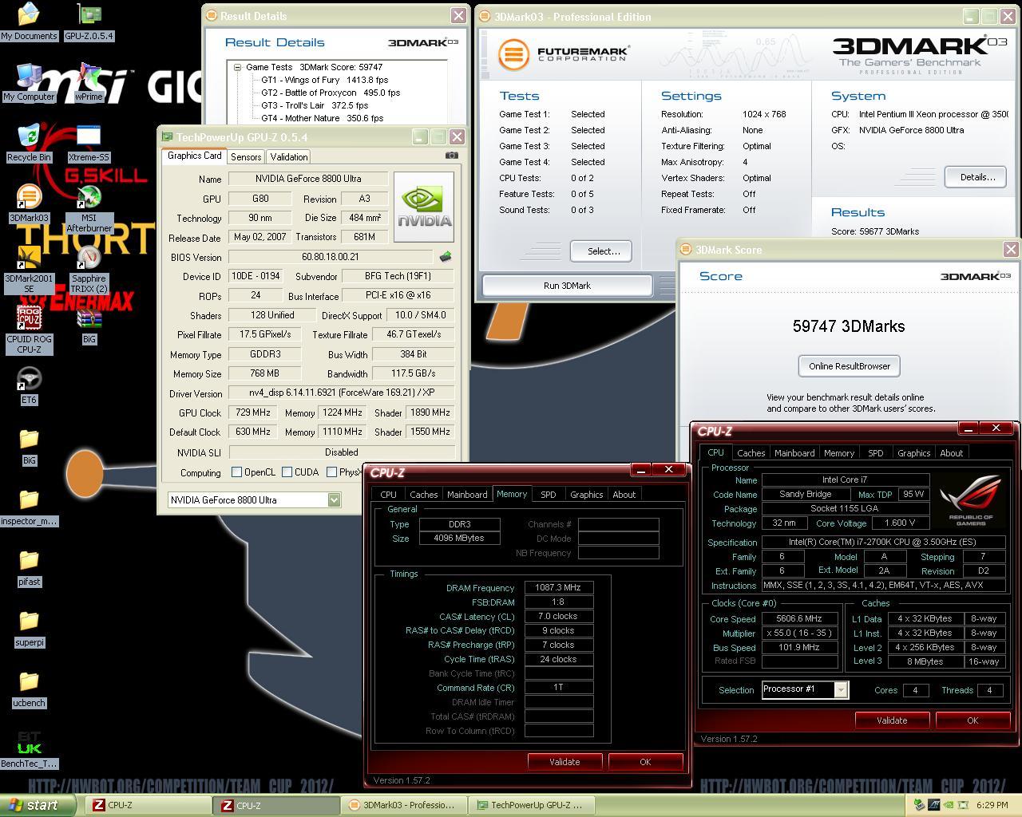Open the ucbench folder
Screen dimensions: 1022x817
pos(29,688)
